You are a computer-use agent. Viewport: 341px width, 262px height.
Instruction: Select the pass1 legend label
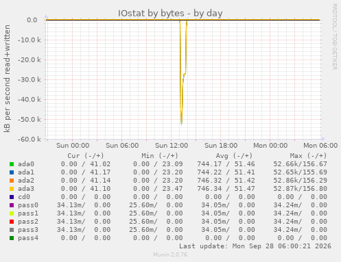click(28, 213)
